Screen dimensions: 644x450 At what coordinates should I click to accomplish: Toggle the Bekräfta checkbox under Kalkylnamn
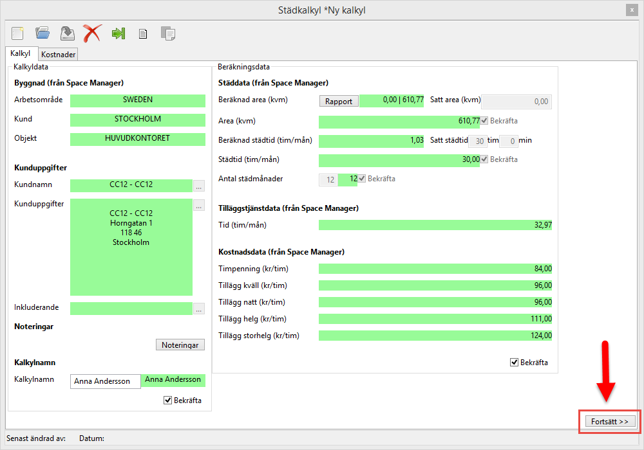pos(169,401)
